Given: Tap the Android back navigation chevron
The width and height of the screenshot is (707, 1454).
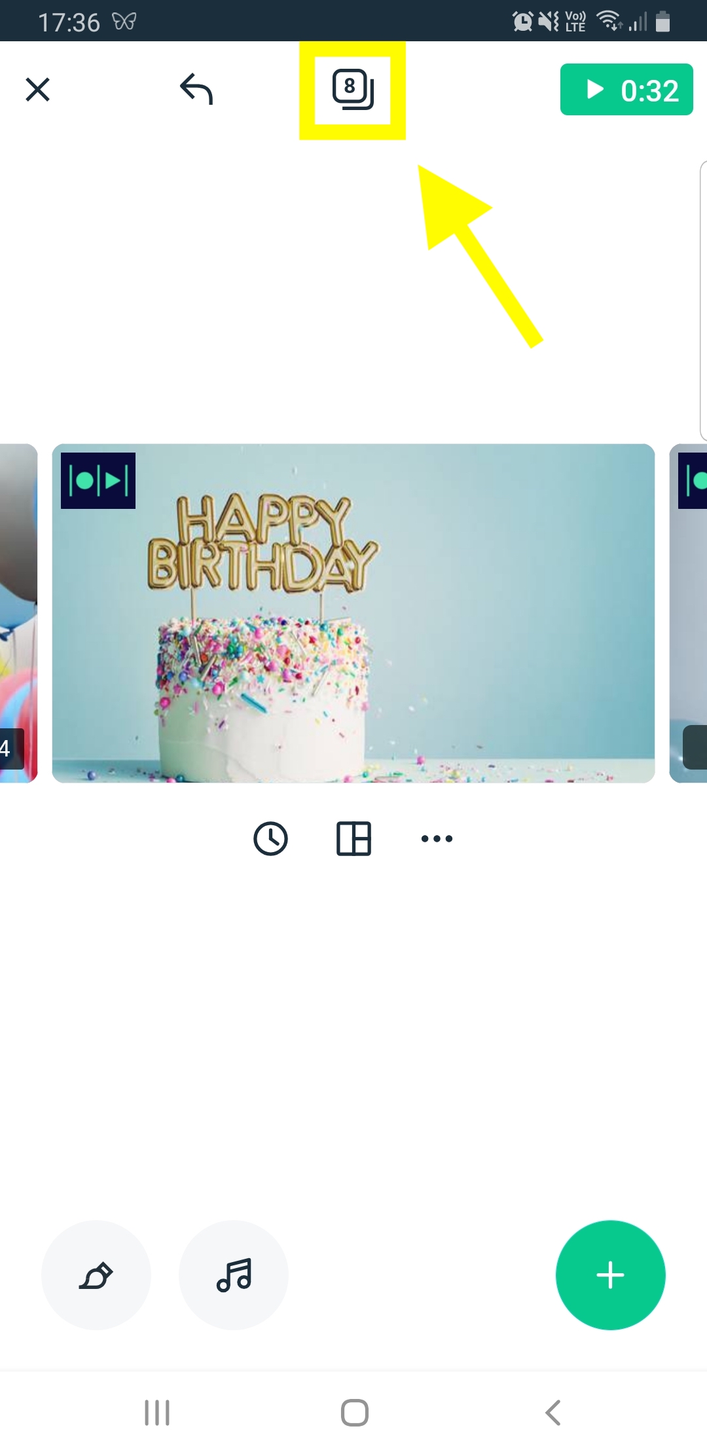Looking at the screenshot, I should click(x=553, y=1413).
